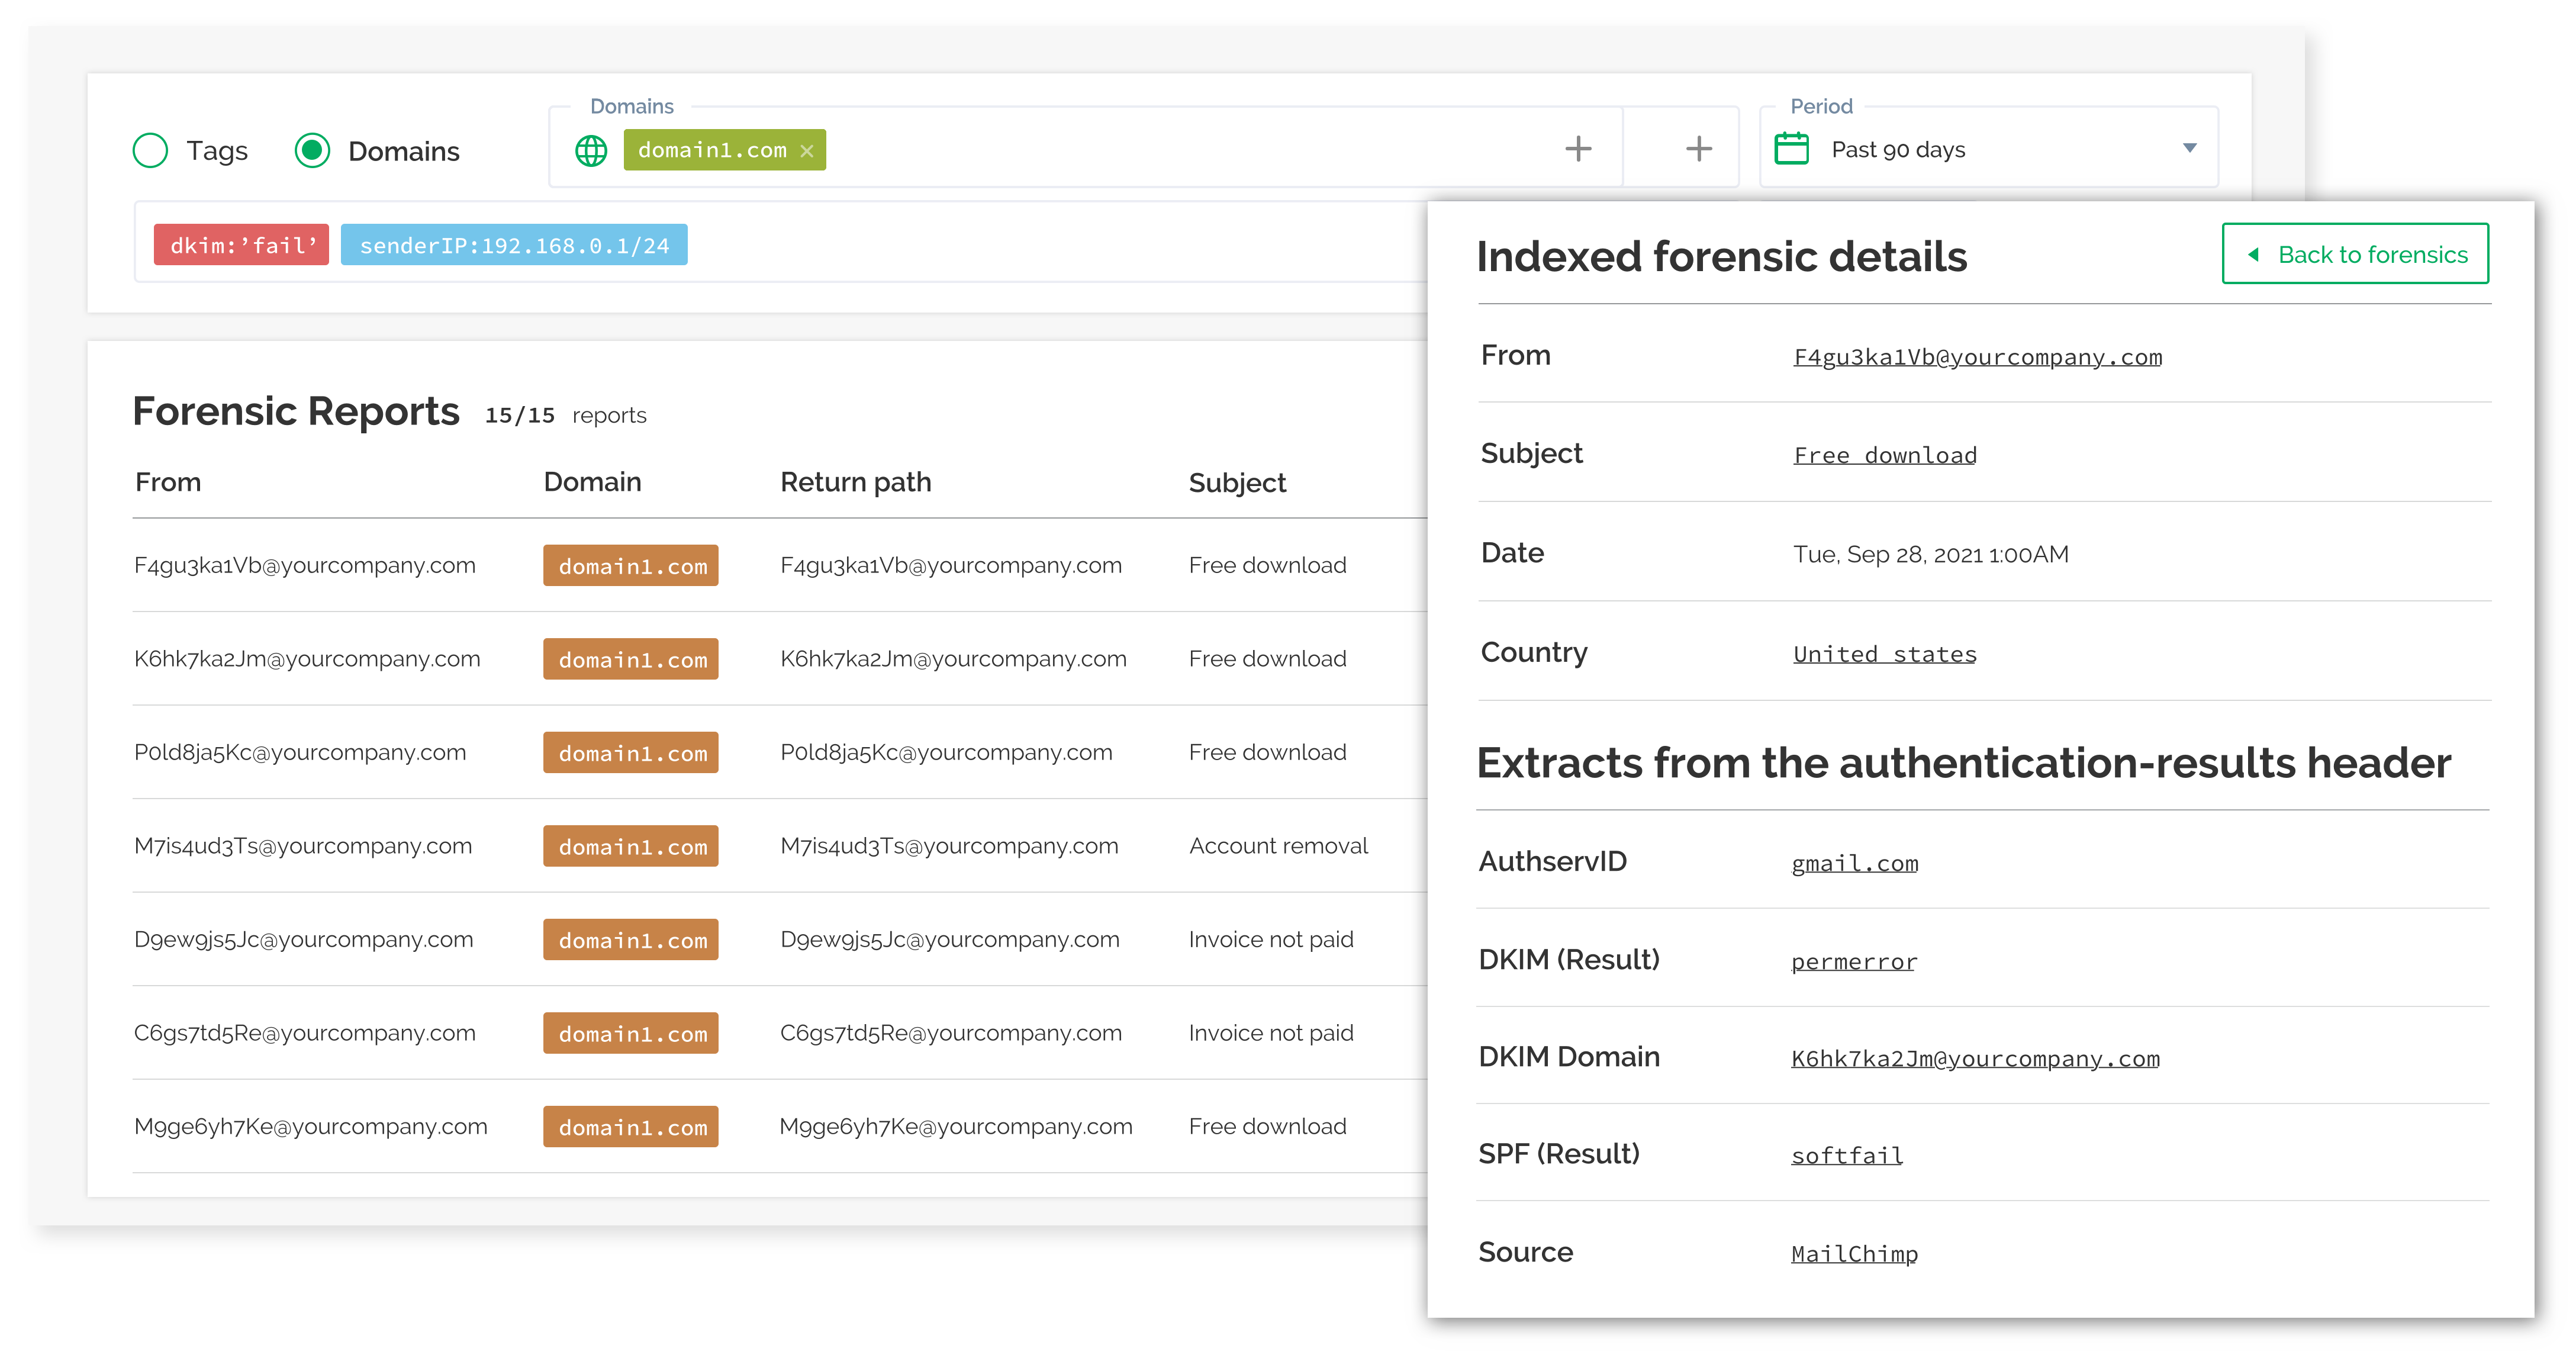
Task: Click the MailChimp source link
Action: click(1854, 1253)
